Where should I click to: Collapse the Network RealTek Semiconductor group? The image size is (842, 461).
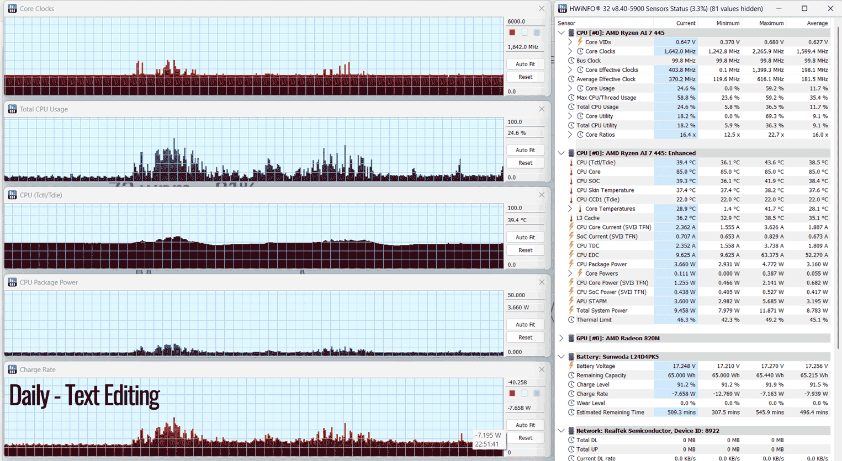pos(562,431)
